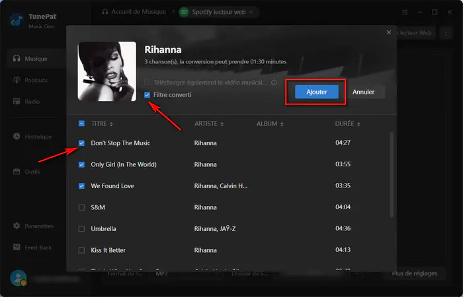Screen dimensions: 463x297
Task: Click the song list vertical scrollbar
Action: coord(392,175)
